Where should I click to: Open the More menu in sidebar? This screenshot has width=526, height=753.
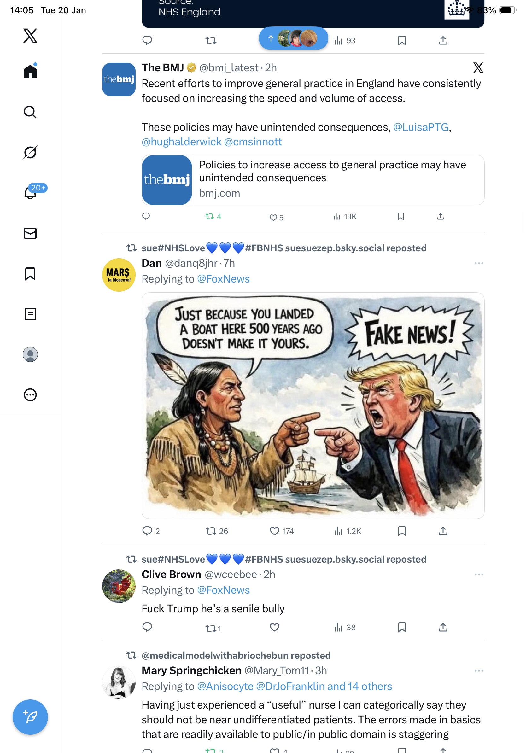pos(30,394)
